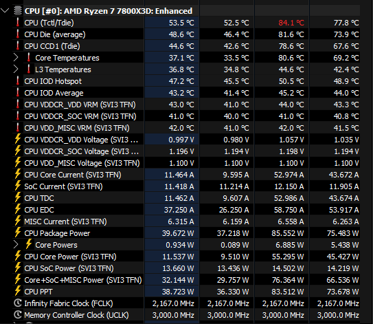Click the CPU chip icon in the header
The height and width of the screenshot is (324, 373).
click(x=18, y=10)
